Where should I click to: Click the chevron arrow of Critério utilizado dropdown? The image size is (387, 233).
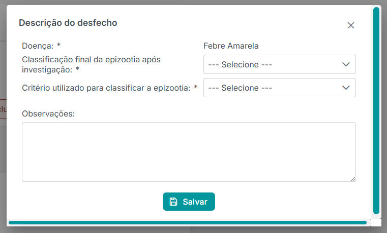click(346, 88)
